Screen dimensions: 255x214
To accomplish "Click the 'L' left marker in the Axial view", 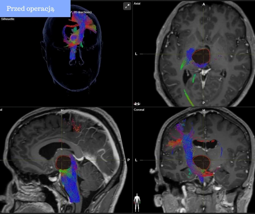I will coord(136,54).
